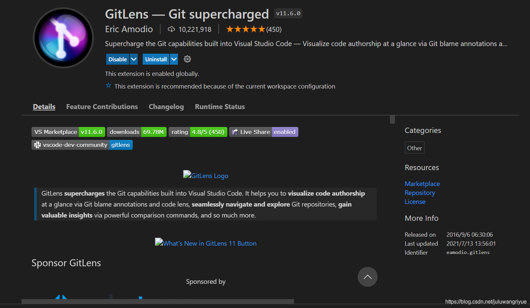Click the scroll-to-top arrow button
Screen dimensions: 530x308
pyautogui.click(x=367, y=277)
